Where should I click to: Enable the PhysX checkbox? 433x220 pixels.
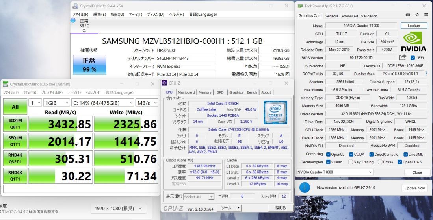380,162
